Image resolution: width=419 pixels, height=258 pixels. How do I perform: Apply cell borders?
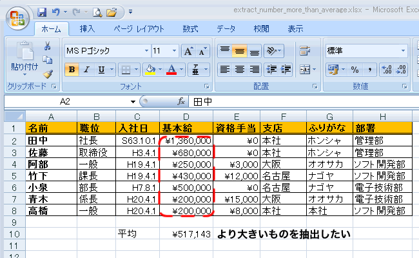(126, 70)
